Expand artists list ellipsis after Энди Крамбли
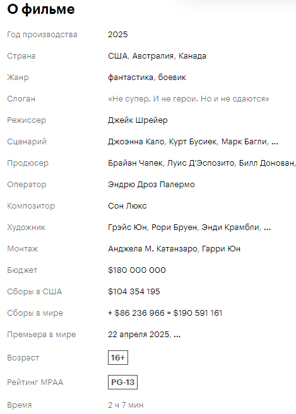The width and height of the screenshot is (296, 414). [267, 228]
